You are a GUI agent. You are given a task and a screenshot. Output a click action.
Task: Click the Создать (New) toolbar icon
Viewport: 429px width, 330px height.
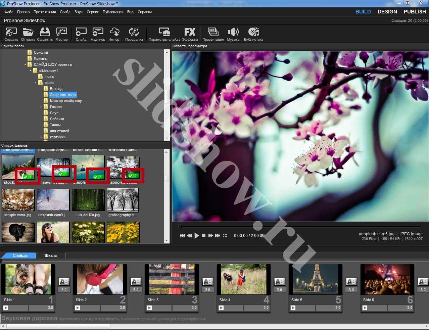pos(11,33)
